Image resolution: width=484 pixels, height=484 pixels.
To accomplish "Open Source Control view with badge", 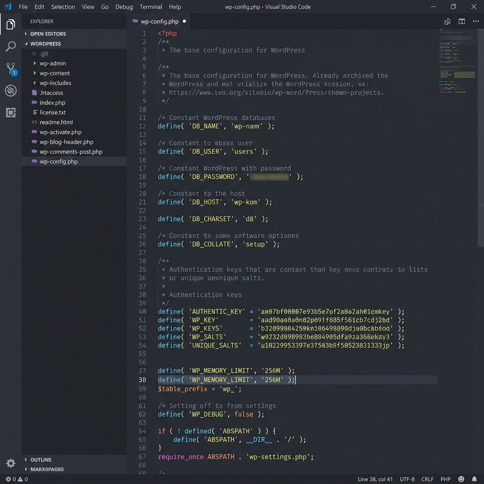I will (x=11, y=69).
